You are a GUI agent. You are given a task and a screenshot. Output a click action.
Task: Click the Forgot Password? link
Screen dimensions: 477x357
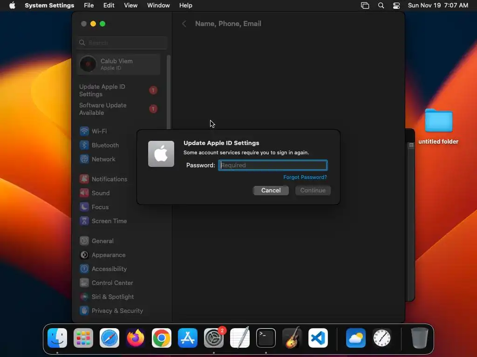click(305, 177)
